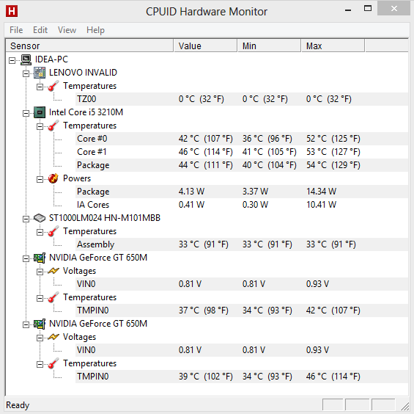Collapse the second NVIDIA GeForce GT 650M node
Viewport: 414px width, 414px height.
click(x=26, y=325)
